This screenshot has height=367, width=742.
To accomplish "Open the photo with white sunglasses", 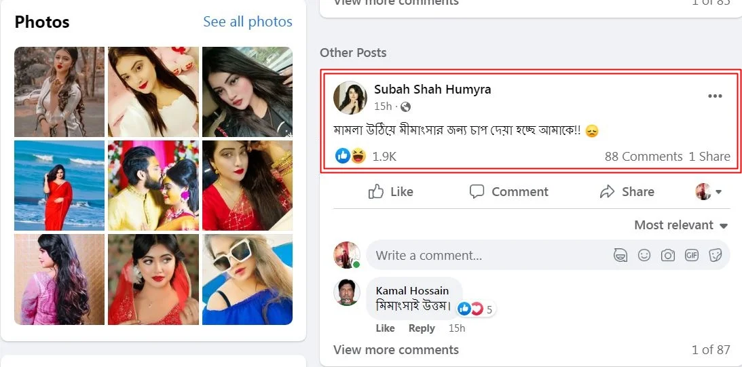I will click(x=247, y=279).
